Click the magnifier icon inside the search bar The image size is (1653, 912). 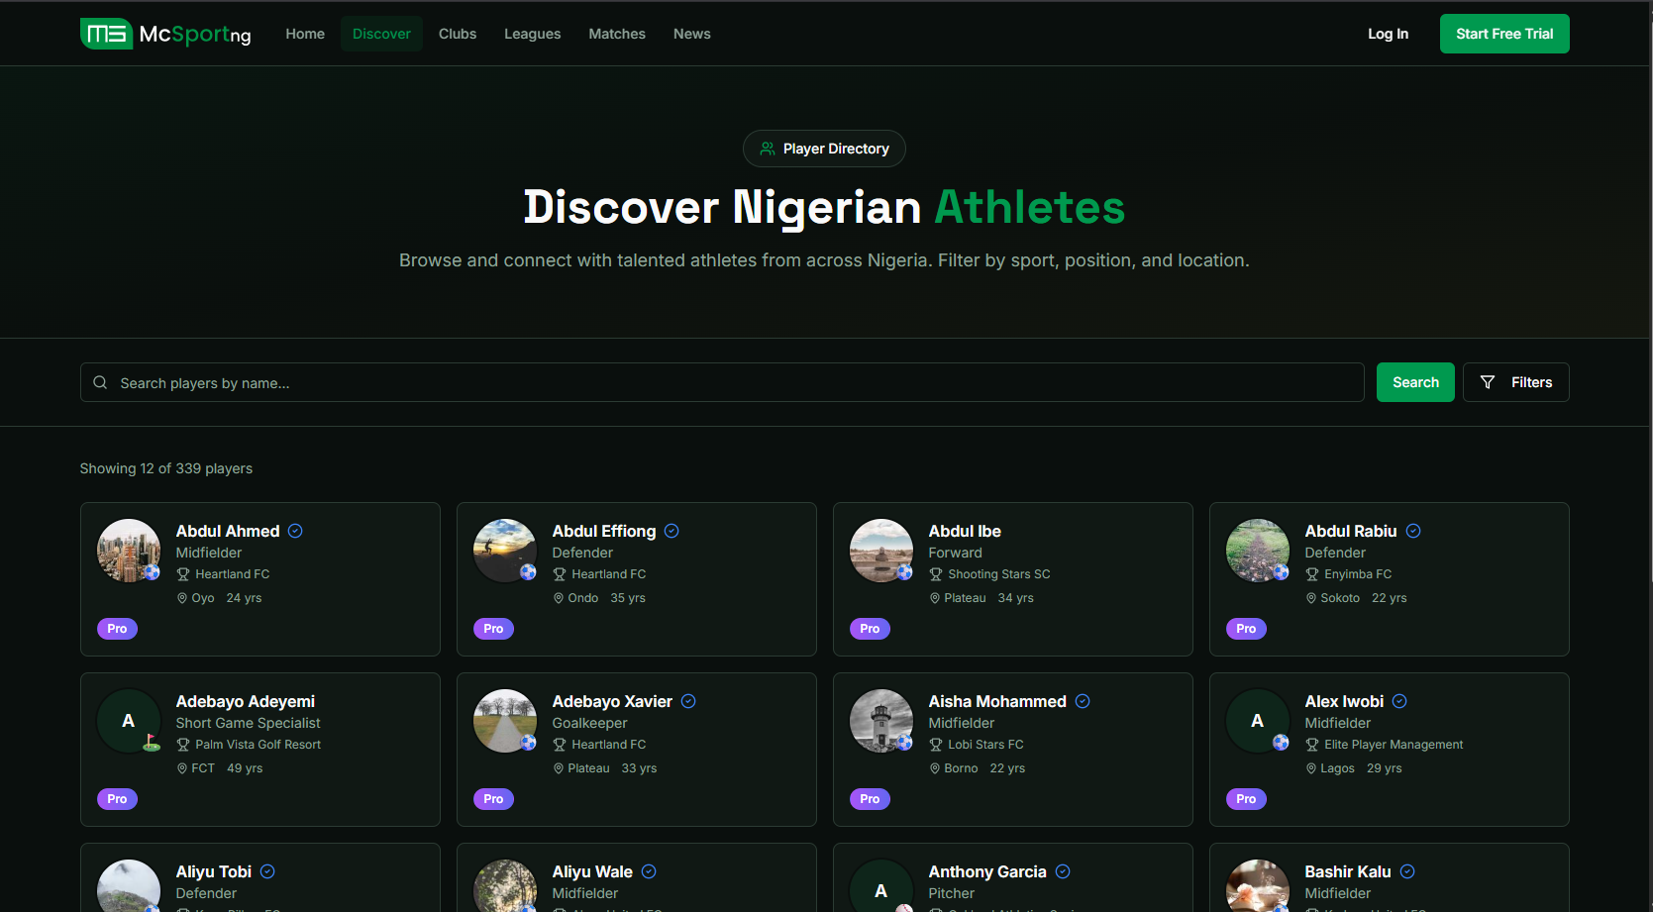pyautogui.click(x=100, y=382)
